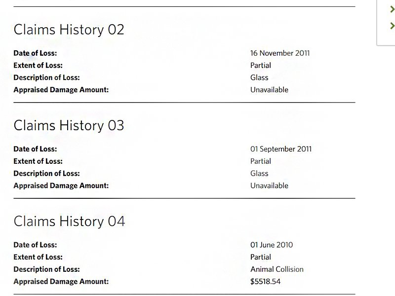Click the Animal Collision description value

point(277,269)
